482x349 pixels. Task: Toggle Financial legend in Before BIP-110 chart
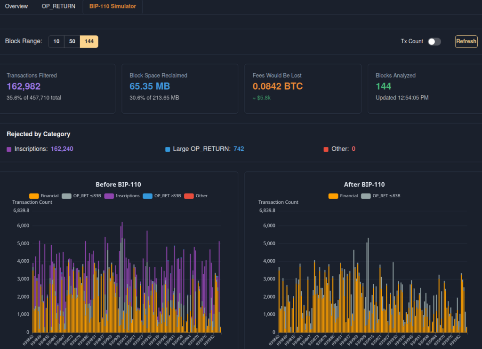tap(44, 196)
